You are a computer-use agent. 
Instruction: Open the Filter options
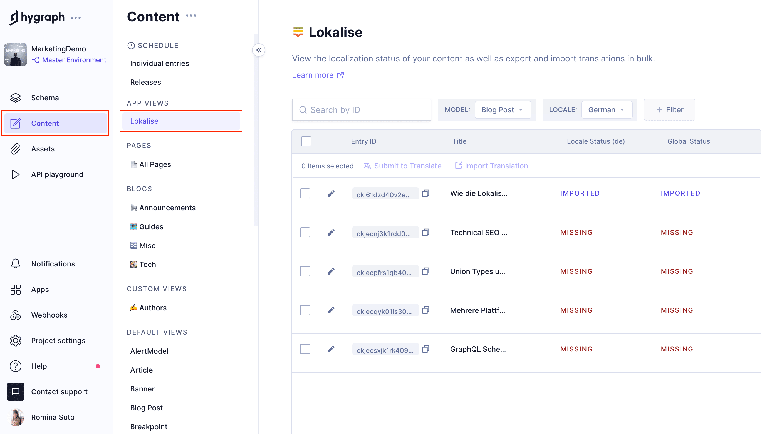[669, 110]
